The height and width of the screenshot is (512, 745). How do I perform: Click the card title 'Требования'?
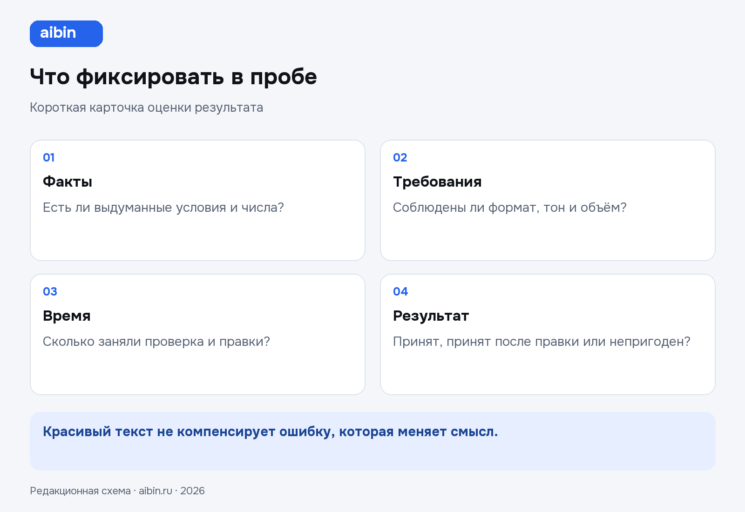(437, 182)
